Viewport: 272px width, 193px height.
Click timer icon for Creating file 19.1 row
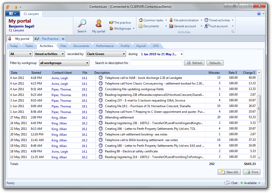tap(101, 106)
